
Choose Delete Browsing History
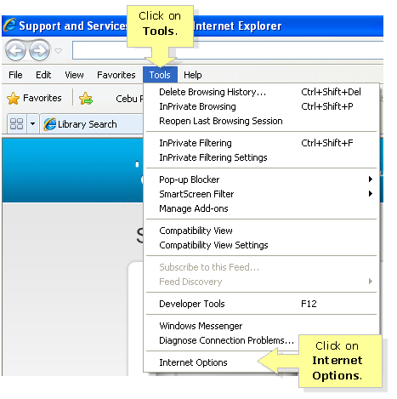coord(261,92)
